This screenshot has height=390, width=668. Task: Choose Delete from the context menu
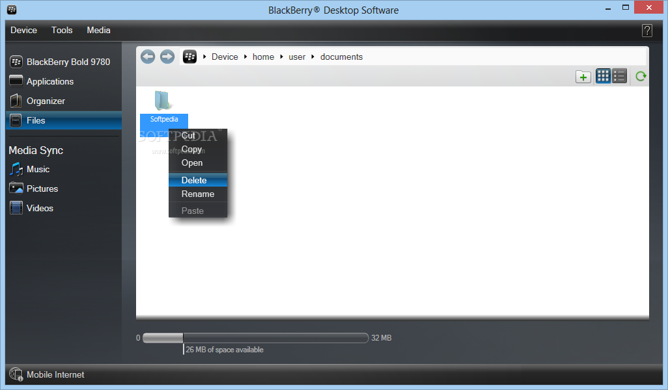[x=198, y=180]
